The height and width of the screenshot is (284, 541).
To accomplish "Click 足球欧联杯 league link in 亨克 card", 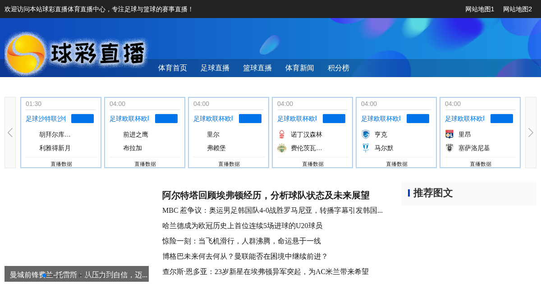I will coord(381,119).
